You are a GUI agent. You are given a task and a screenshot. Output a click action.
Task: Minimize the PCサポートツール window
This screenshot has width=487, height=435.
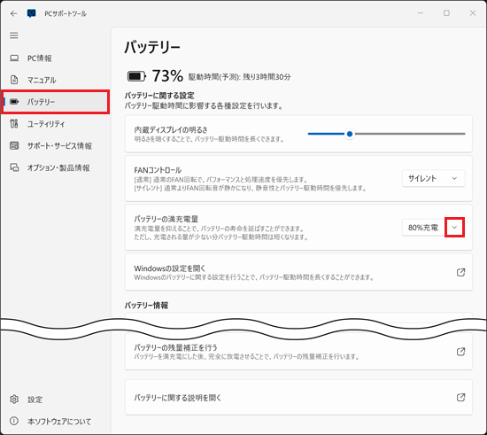(421, 13)
